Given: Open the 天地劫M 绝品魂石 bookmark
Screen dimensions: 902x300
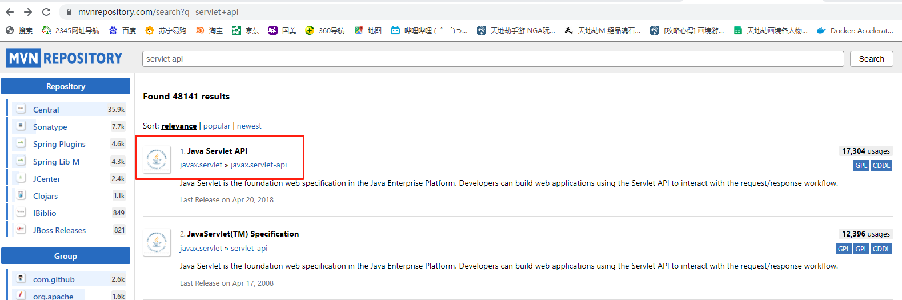Looking at the screenshot, I should tap(602, 31).
